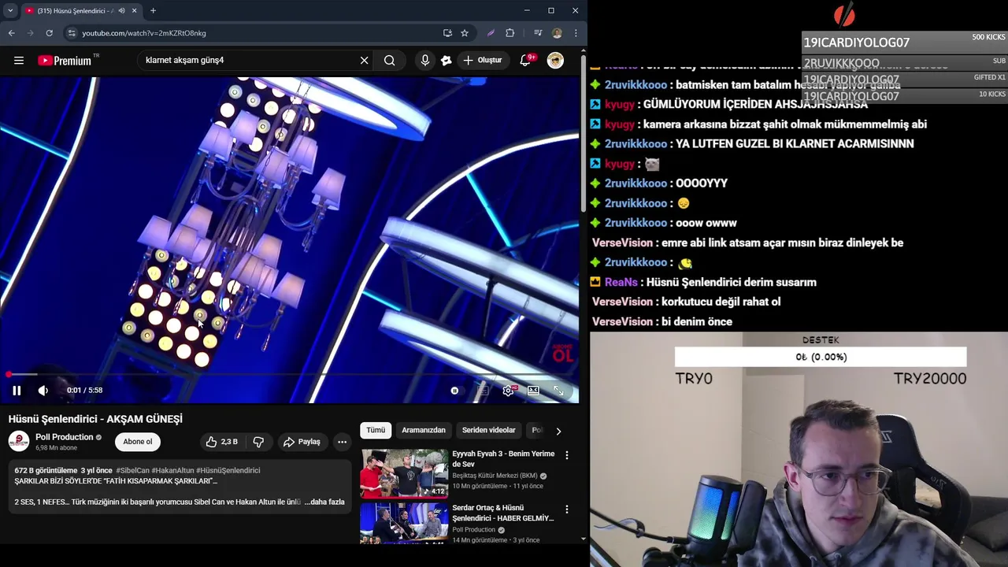This screenshot has width=1008, height=567.
Task: Select the Aramanızdan filter chip
Action: [x=424, y=430]
